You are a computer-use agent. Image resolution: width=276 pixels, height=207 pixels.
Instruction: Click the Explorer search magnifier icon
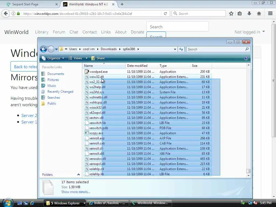(247, 49)
